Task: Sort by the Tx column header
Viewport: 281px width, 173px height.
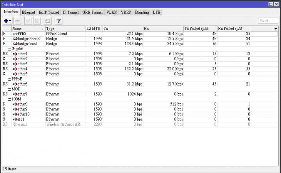Action: coord(123,28)
